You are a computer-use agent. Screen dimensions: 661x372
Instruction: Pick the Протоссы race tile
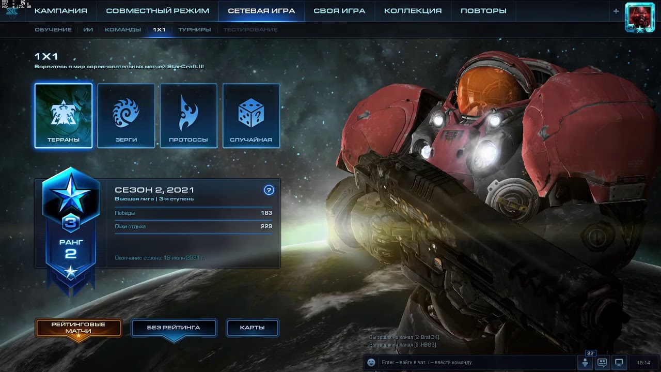[x=188, y=116]
